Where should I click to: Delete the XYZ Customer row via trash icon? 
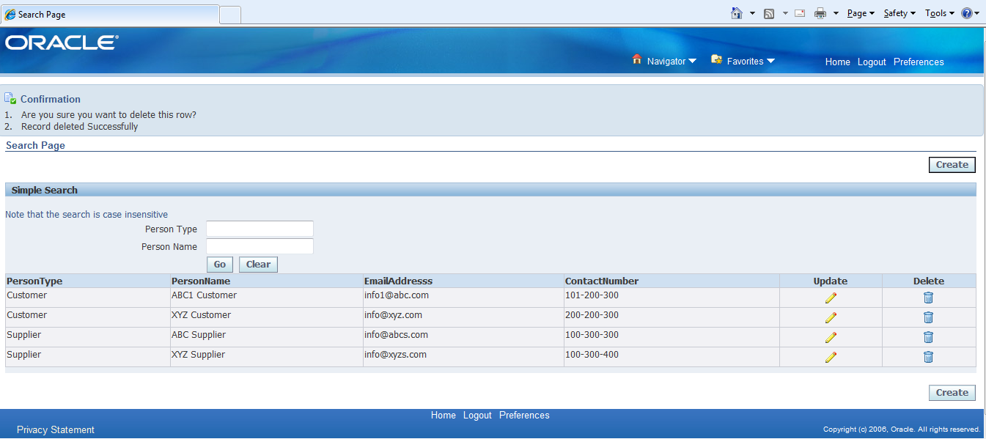[x=928, y=317]
